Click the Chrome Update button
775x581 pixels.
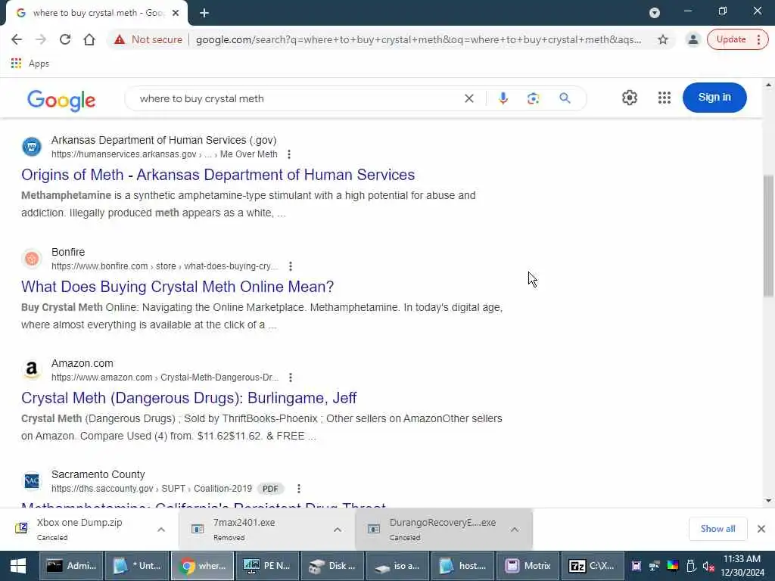pos(731,39)
